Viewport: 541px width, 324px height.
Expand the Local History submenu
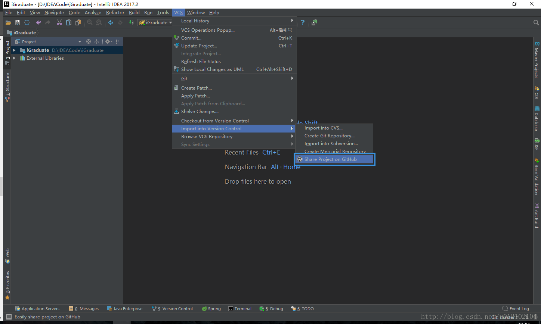point(234,21)
